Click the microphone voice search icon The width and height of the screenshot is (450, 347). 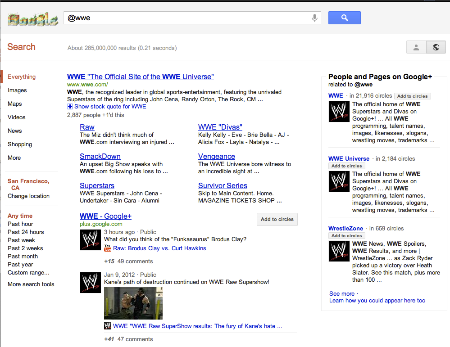(314, 18)
